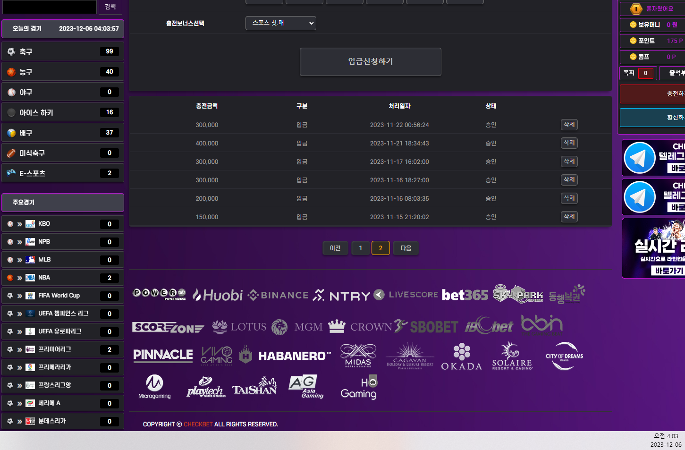685x450 pixels.
Task: Open the 충전보너스선택 dropdown
Action: [x=280, y=23]
